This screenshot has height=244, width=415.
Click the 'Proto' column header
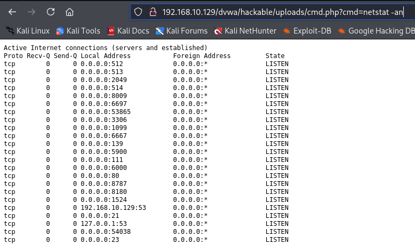13,56
